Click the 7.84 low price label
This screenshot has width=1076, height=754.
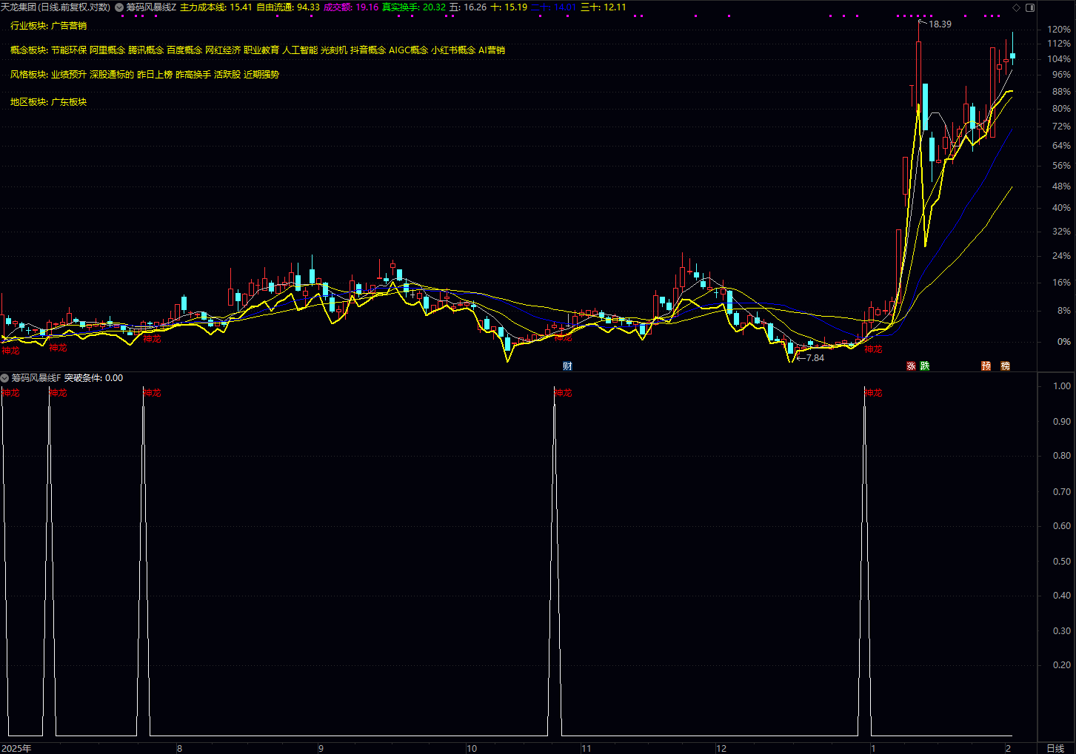click(x=815, y=358)
